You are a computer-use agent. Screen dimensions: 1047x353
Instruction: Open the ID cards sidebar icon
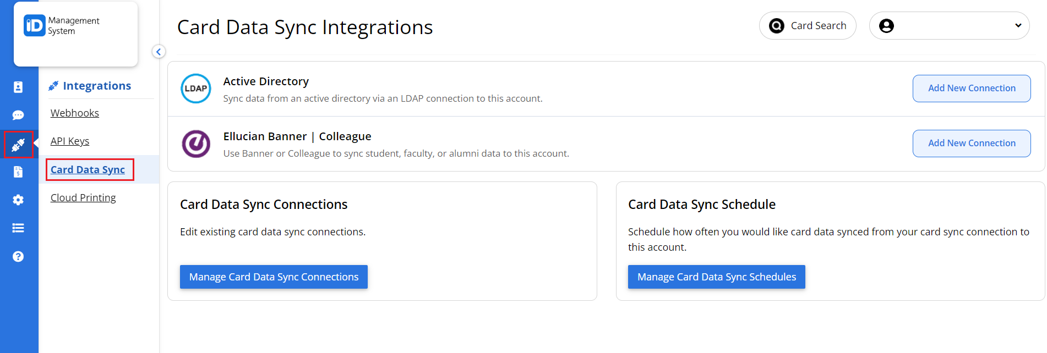tap(18, 87)
